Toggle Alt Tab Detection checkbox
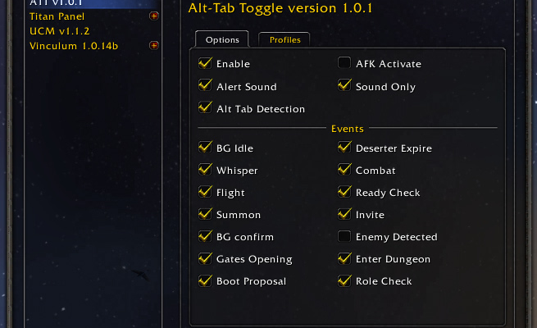 coord(205,108)
